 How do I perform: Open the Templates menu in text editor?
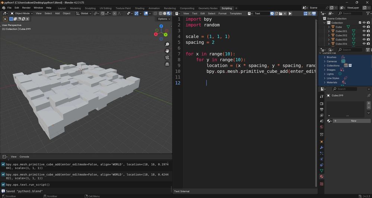coord(235,13)
